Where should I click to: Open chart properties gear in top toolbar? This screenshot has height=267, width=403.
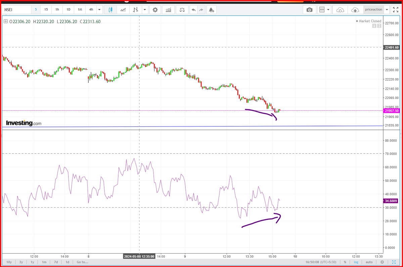[155, 10]
